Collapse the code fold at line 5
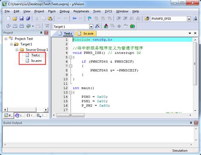Image resolution: width=201 pixels, height=155 pixels. pyautogui.click(x=70, y=57)
